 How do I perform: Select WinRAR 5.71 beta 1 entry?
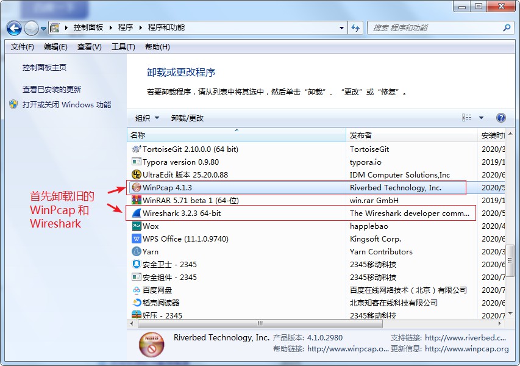[191, 201]
